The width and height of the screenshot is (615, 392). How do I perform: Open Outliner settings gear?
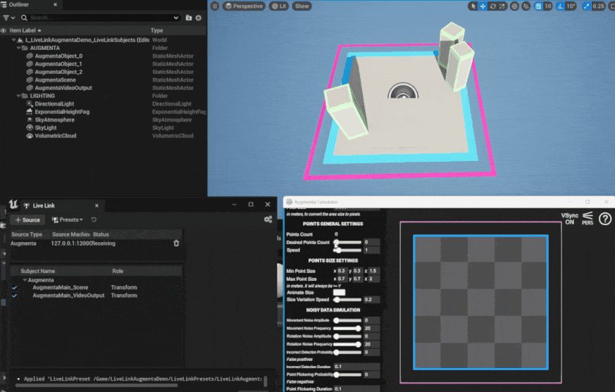[x=199, y=18]
